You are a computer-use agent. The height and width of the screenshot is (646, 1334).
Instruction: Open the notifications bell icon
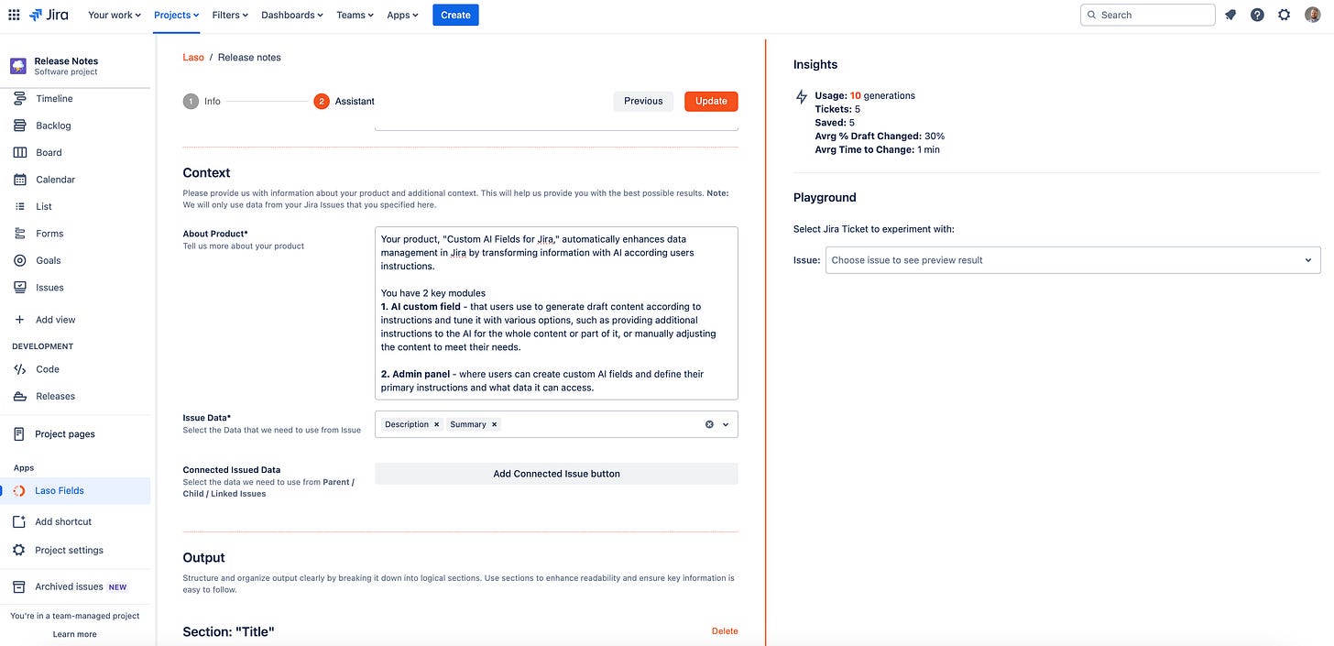coord(1230,15)
